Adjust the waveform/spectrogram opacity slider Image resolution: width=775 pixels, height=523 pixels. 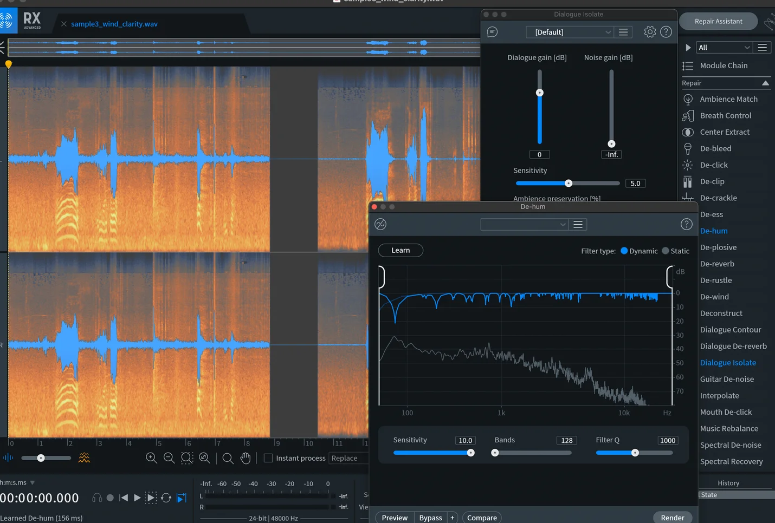coord(41,458)
